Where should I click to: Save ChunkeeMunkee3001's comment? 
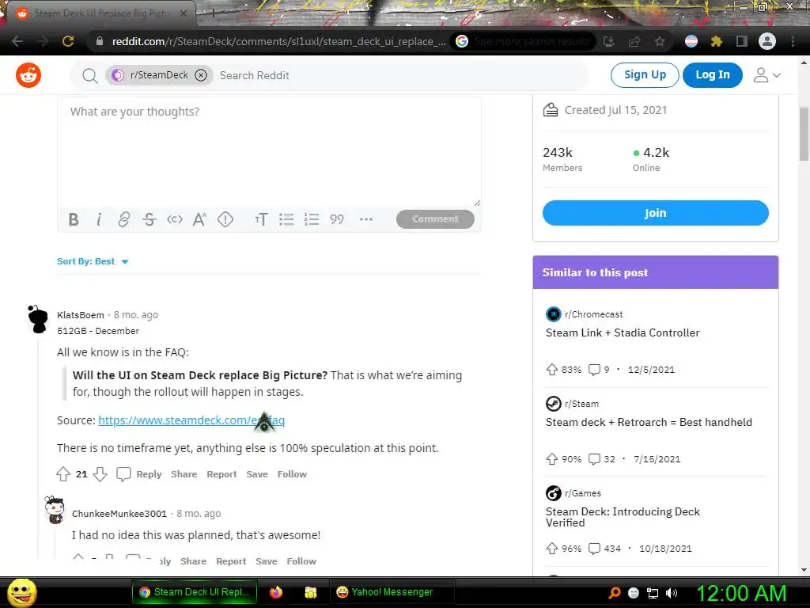coord(266,561)
